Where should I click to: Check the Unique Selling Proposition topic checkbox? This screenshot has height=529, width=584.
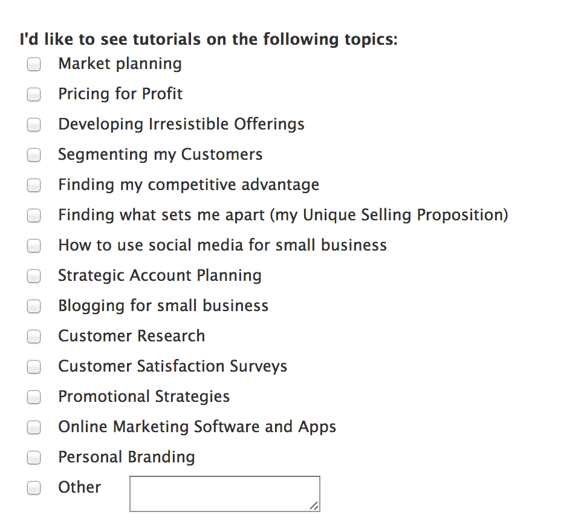tap(34, 215)
